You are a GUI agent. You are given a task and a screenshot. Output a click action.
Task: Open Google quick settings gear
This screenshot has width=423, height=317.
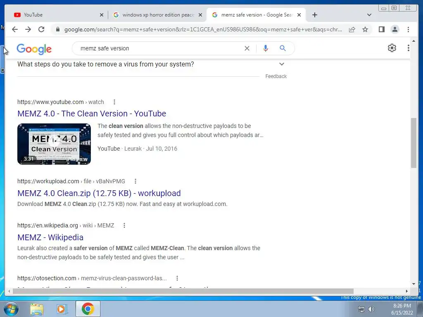click(x=392, y=48)
